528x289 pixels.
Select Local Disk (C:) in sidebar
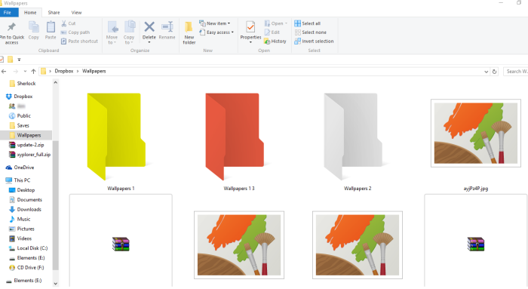click(29, 248)
